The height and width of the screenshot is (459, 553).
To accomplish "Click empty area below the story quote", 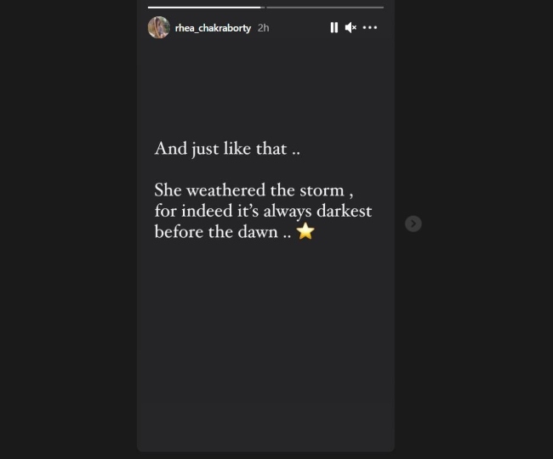I will 265,345.
